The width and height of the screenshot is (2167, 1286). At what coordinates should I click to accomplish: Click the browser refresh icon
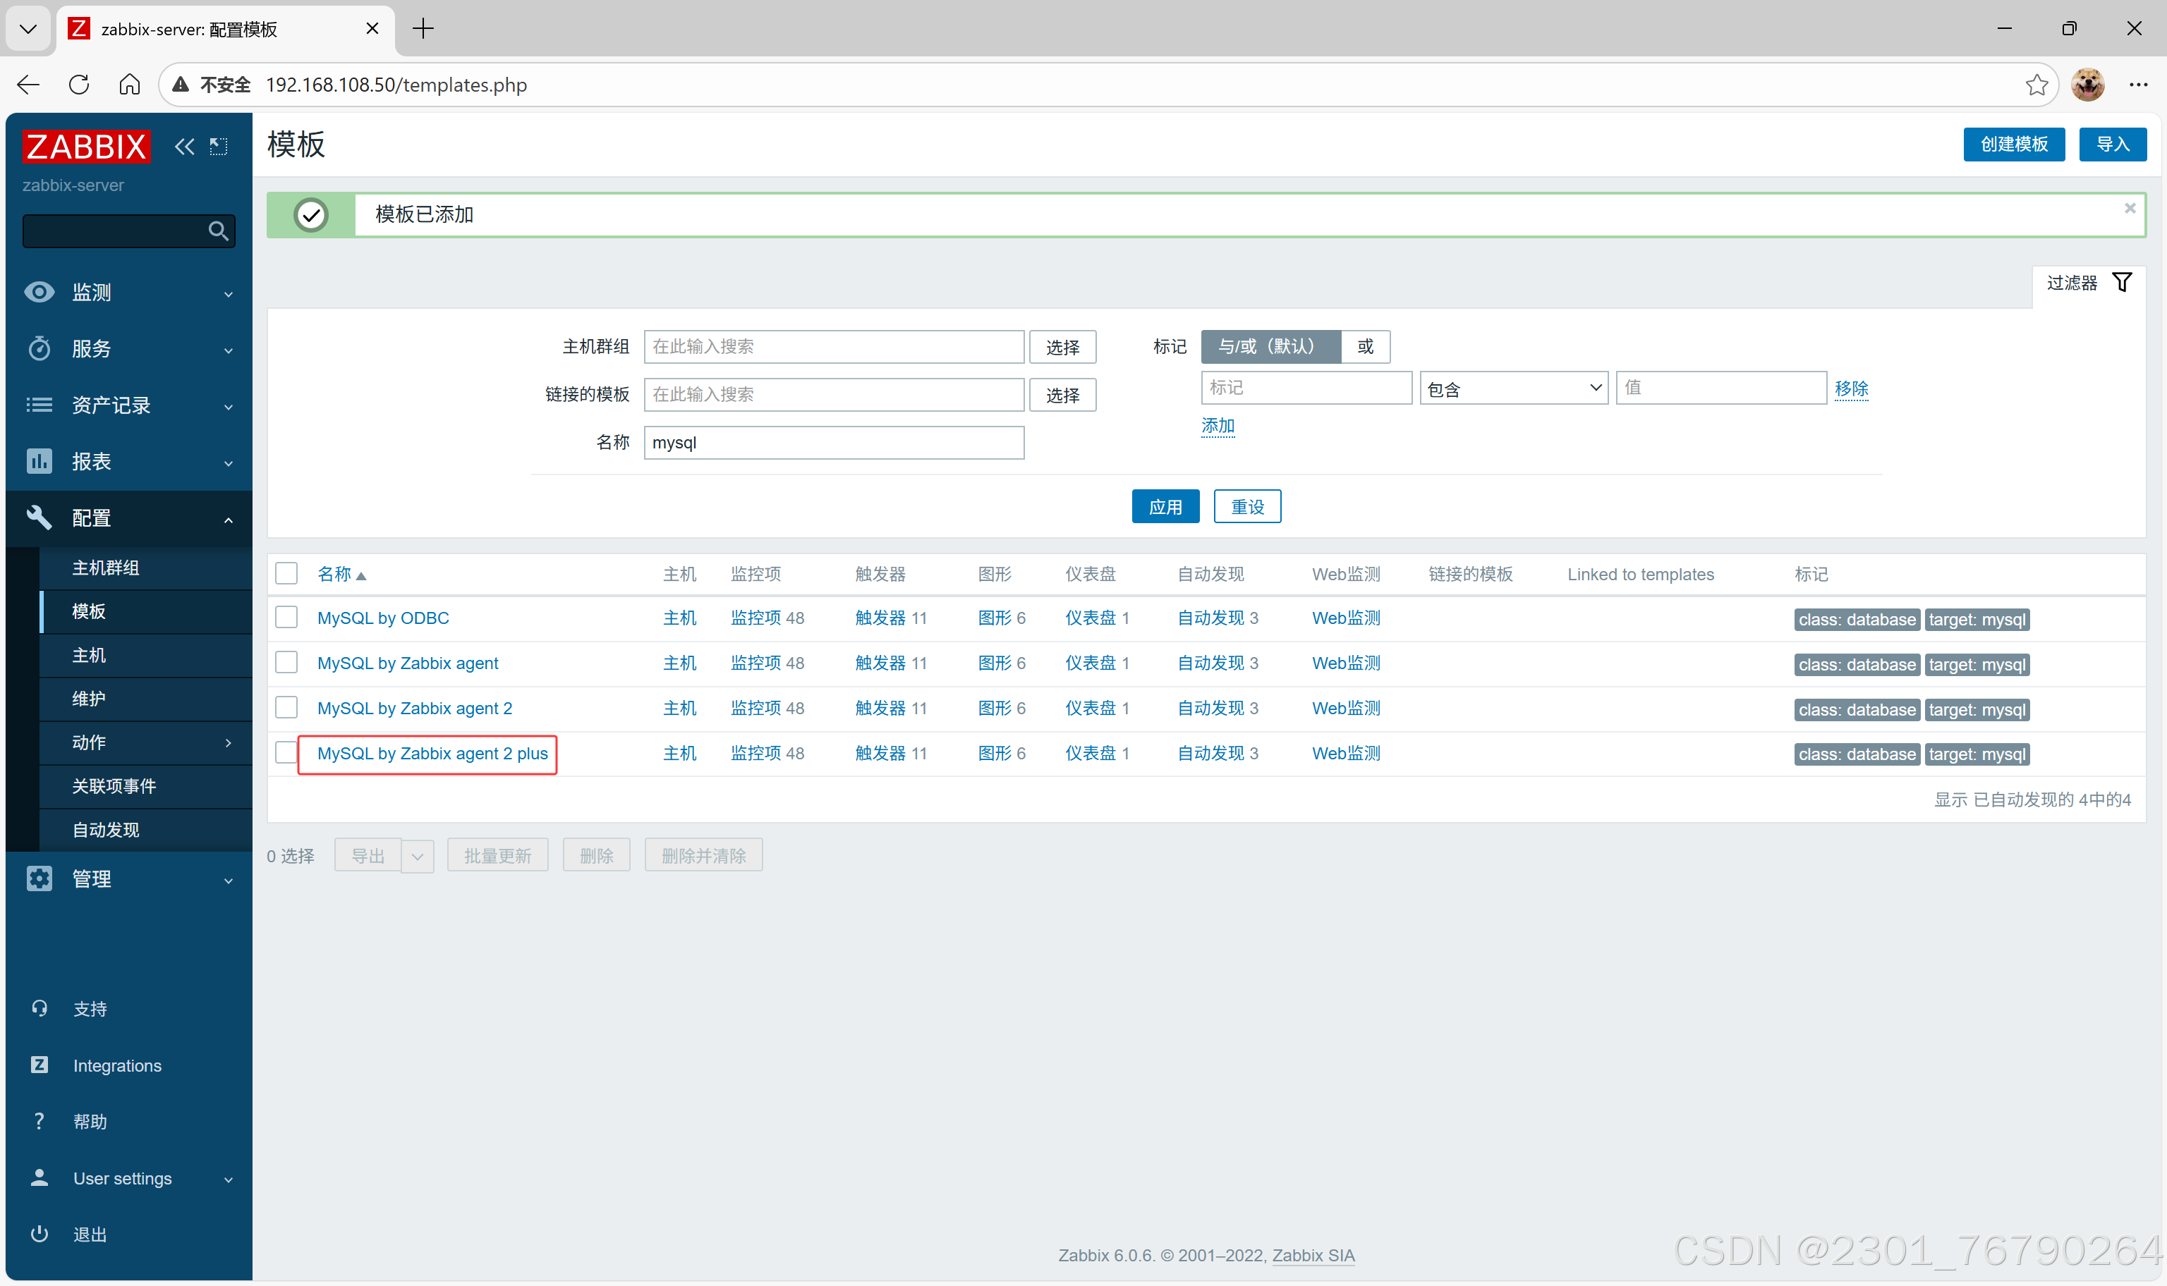pyautogui.click(x=79, y=84)
